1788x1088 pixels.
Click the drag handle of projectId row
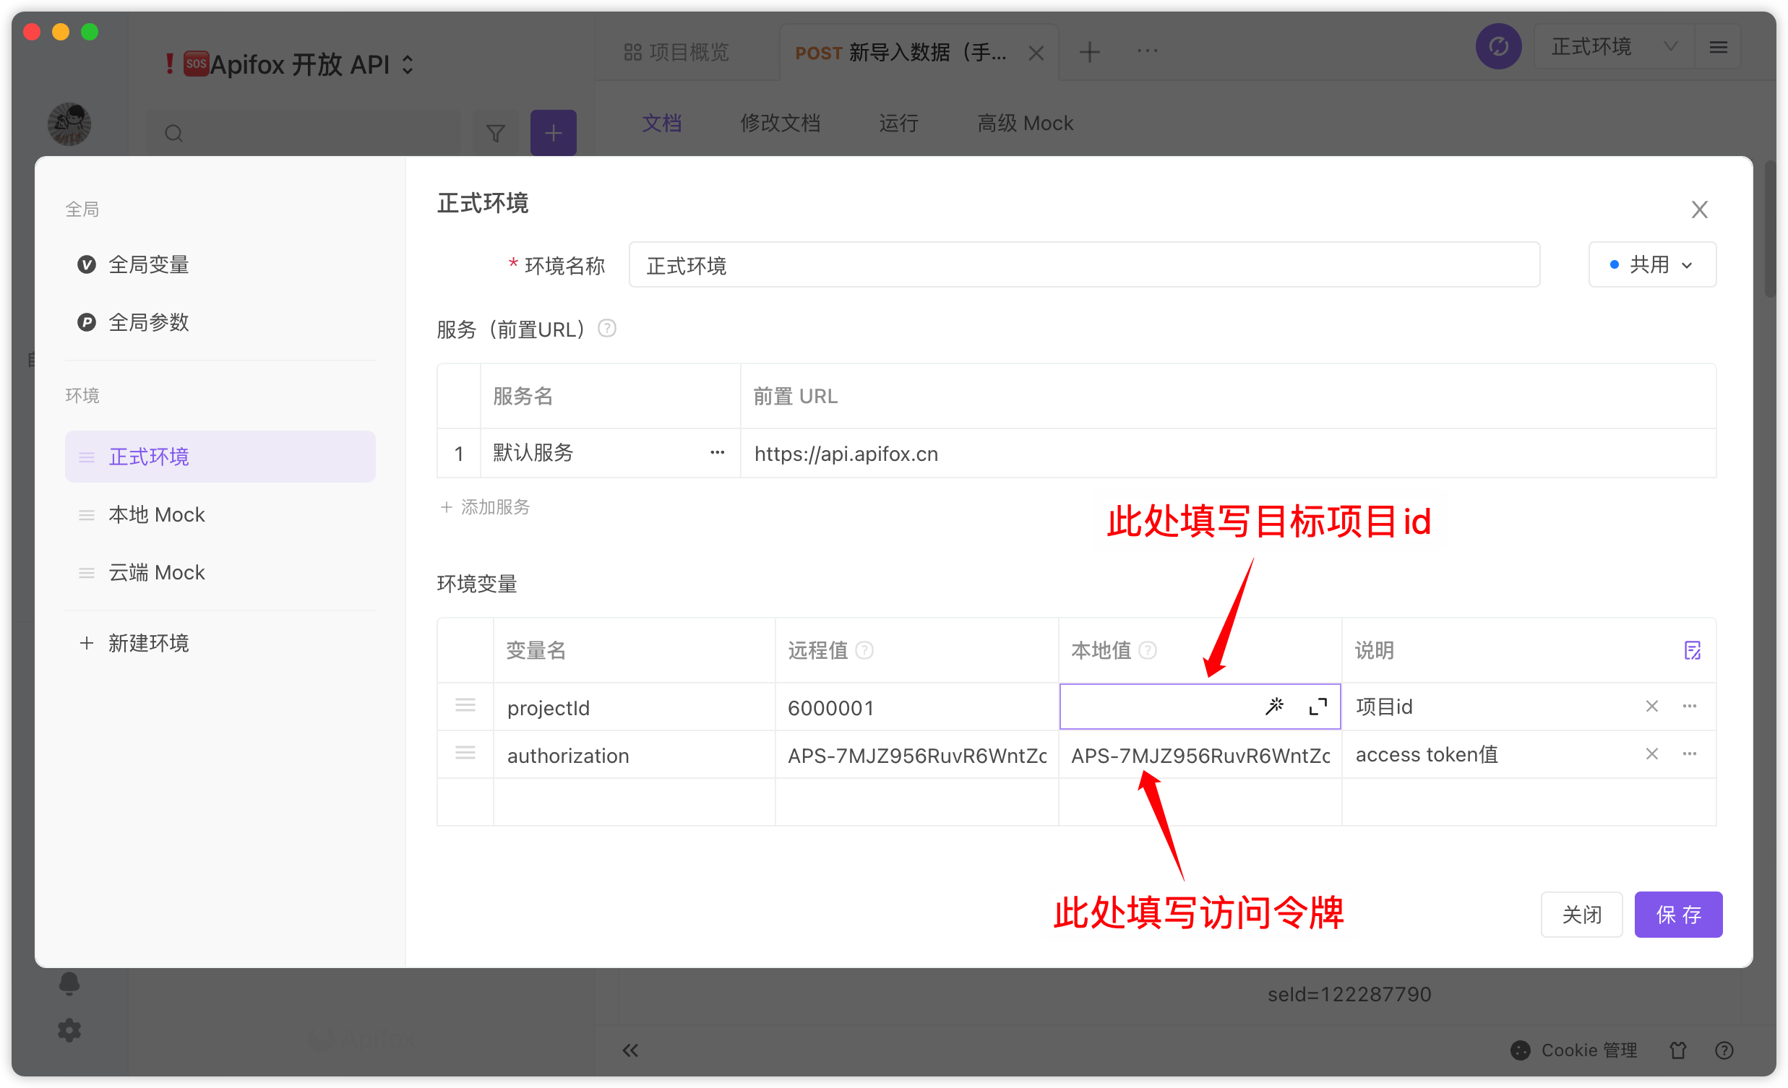click(x=465, y=705)
